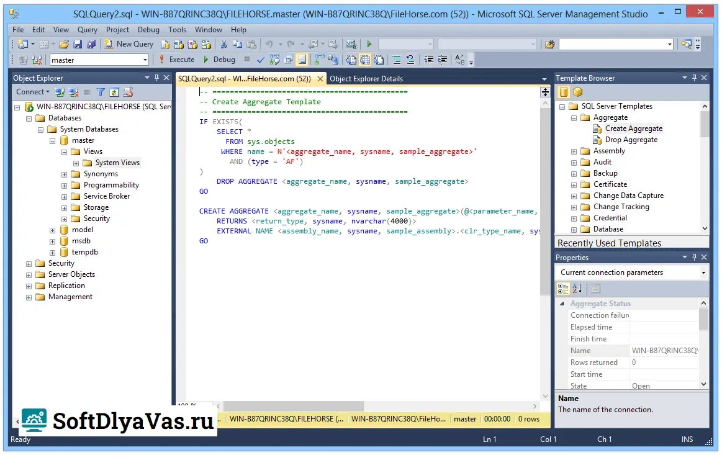Click the Change Connection icon
The height and width of the screenshot is (455, 722).
click(x=37, y=60)
